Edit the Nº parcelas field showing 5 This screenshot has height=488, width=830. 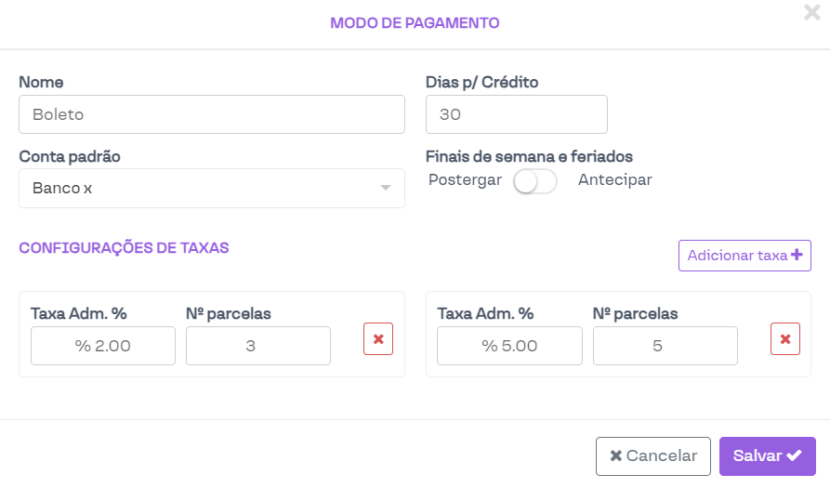(665, 346)
